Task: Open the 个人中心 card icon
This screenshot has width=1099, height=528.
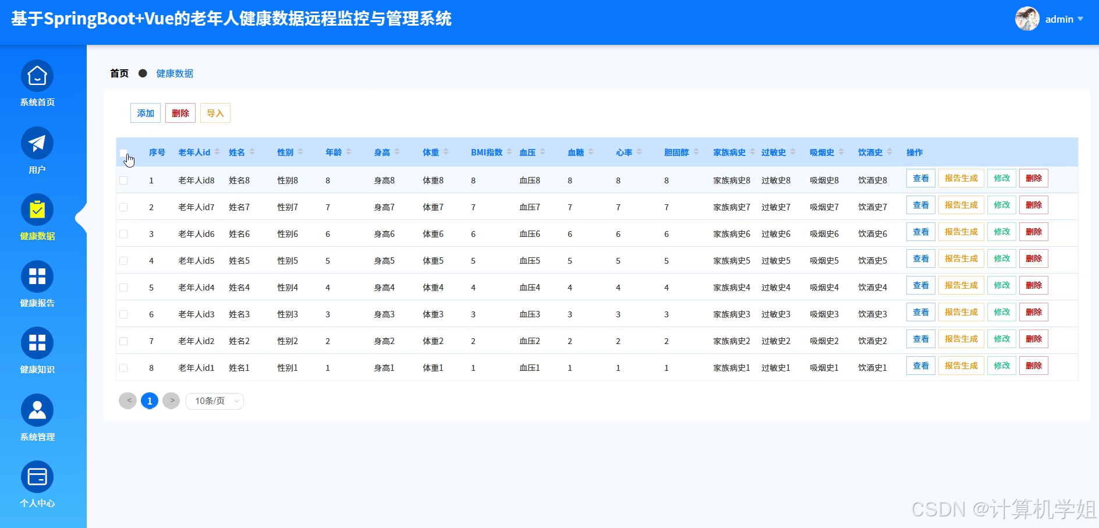Action: [x=37, y=477]
